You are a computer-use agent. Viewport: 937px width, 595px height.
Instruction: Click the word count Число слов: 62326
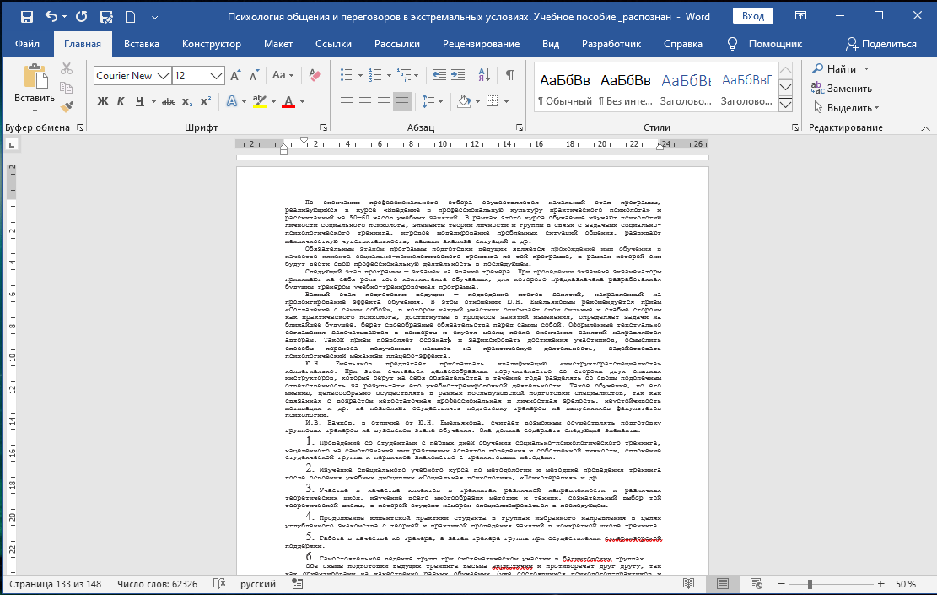point(158,584)
